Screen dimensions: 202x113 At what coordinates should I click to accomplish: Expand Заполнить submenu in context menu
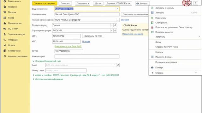[199, 37]
